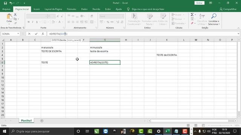Open Estilos de Célula gallery

[163, 19]
